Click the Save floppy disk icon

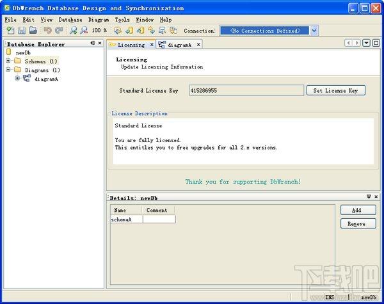coord(22,30)
